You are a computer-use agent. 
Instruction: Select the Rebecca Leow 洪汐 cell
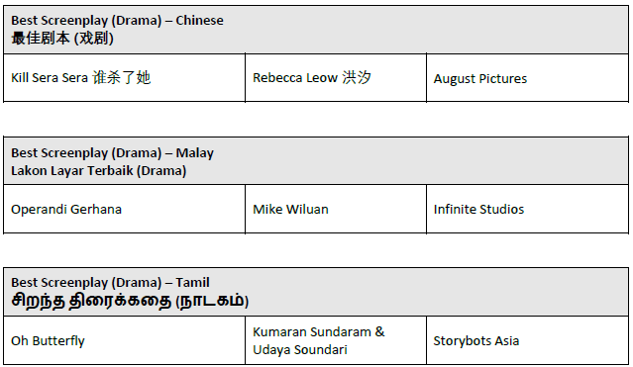(x=336, y=77)
